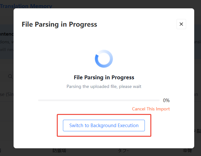Click the blue loading spinner icon

(x=104, y=59)
